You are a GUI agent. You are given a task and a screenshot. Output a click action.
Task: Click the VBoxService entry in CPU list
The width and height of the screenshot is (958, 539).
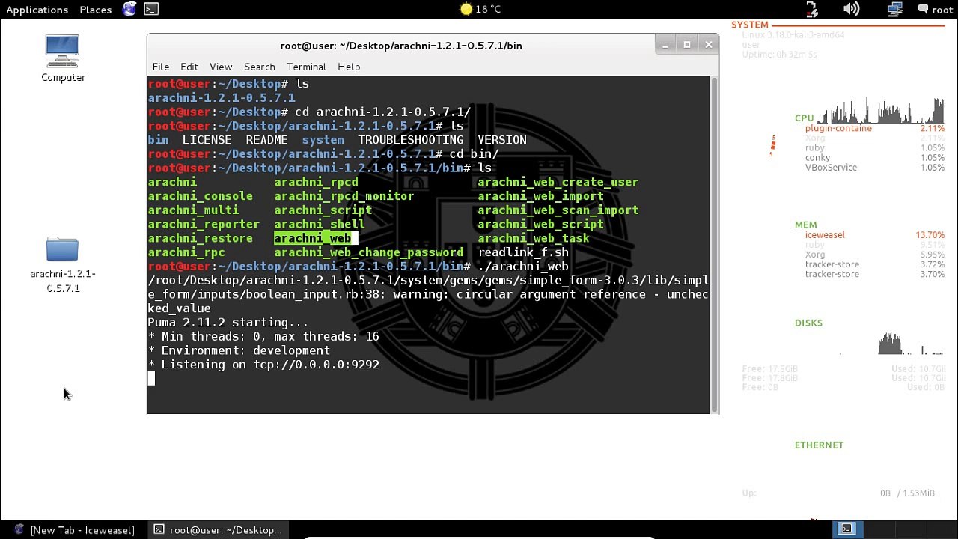click(x=831, y=168)
